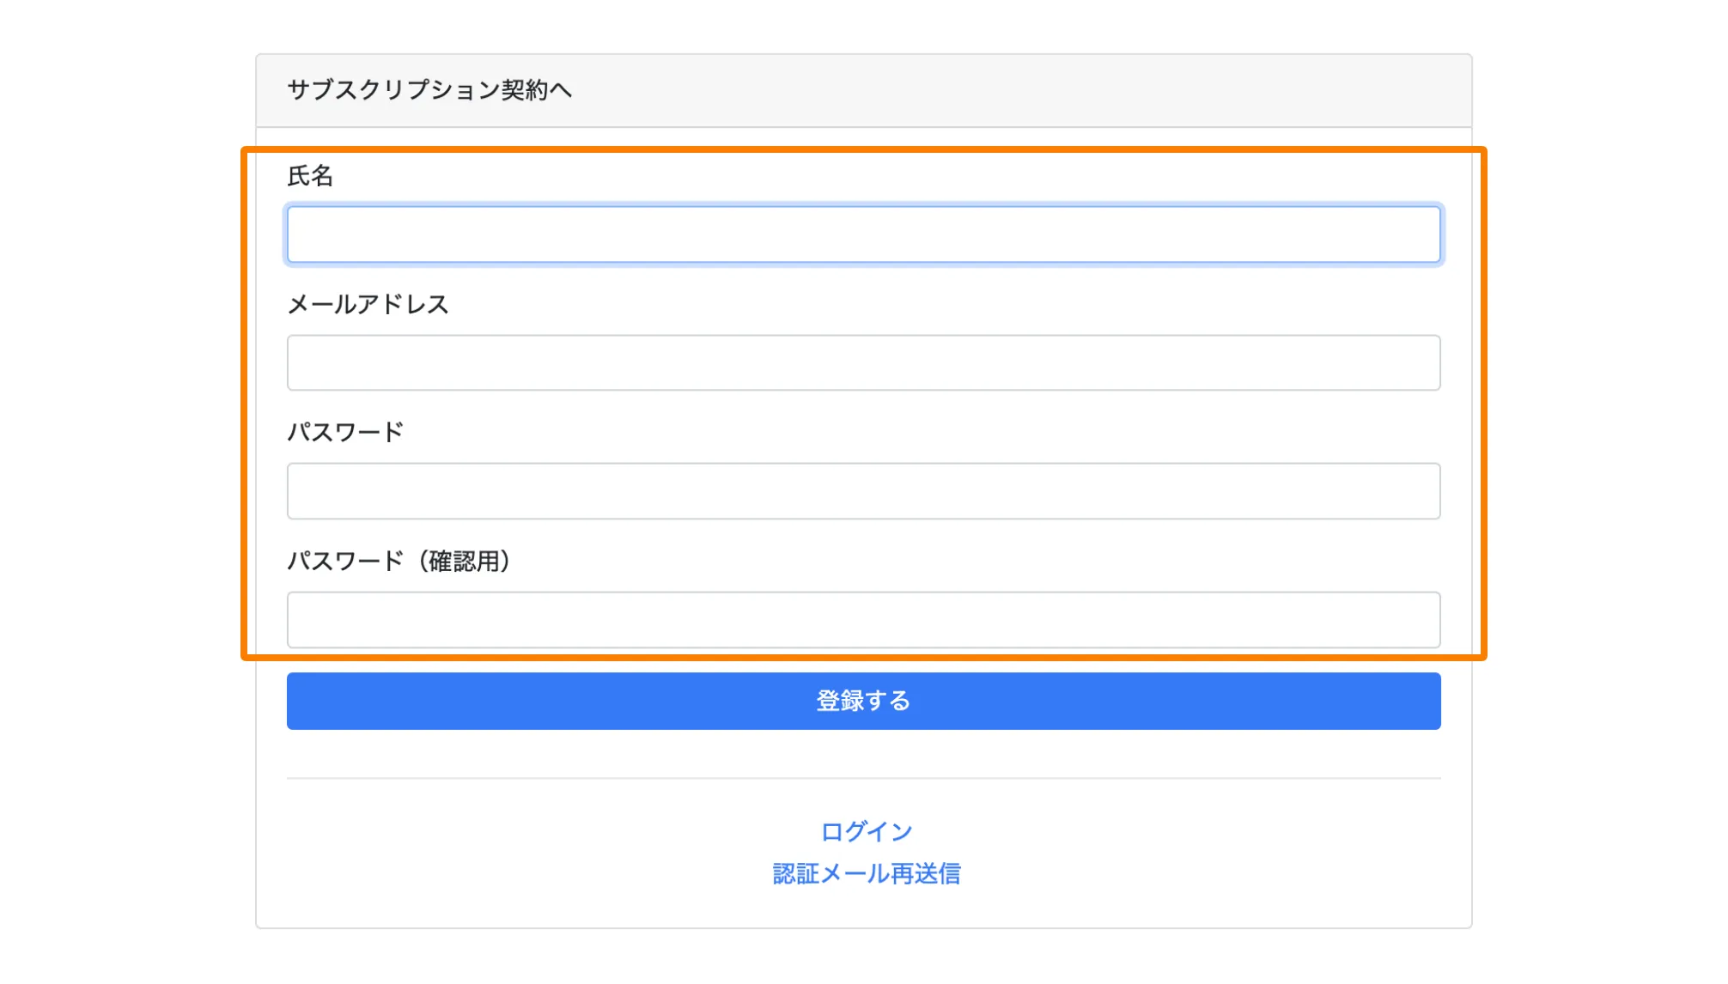This screenshot has height=984, width=1728.
Task: Click the right end of the メールアドレス text box
Action: (x=1426, y=363)
